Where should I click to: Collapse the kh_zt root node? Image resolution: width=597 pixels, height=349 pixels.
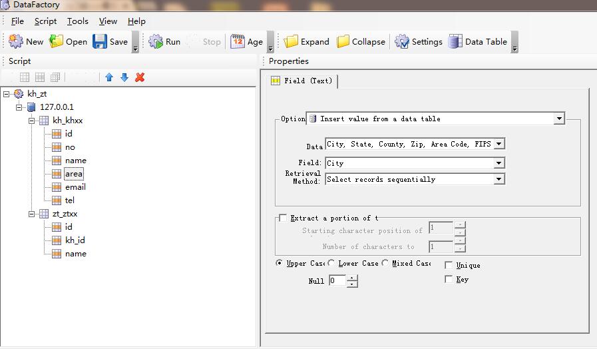pos(7,94)
